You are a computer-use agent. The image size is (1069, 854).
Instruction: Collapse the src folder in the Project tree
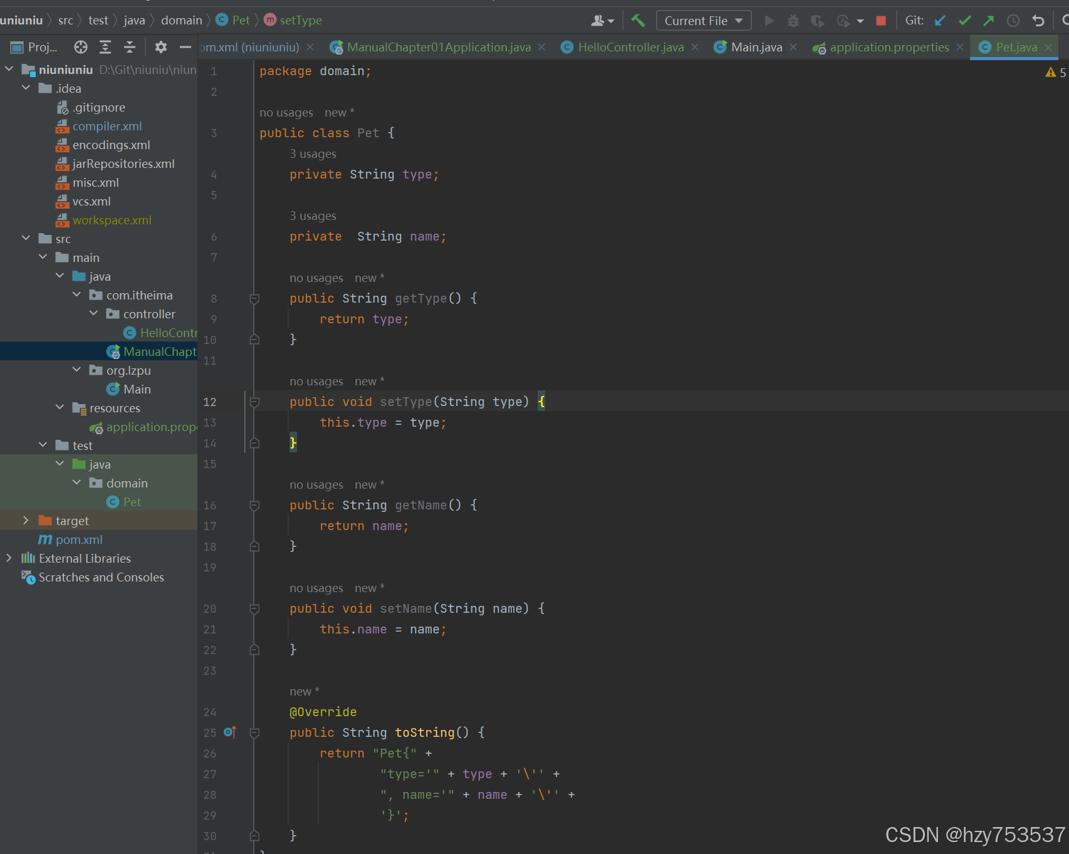point(26,238)
